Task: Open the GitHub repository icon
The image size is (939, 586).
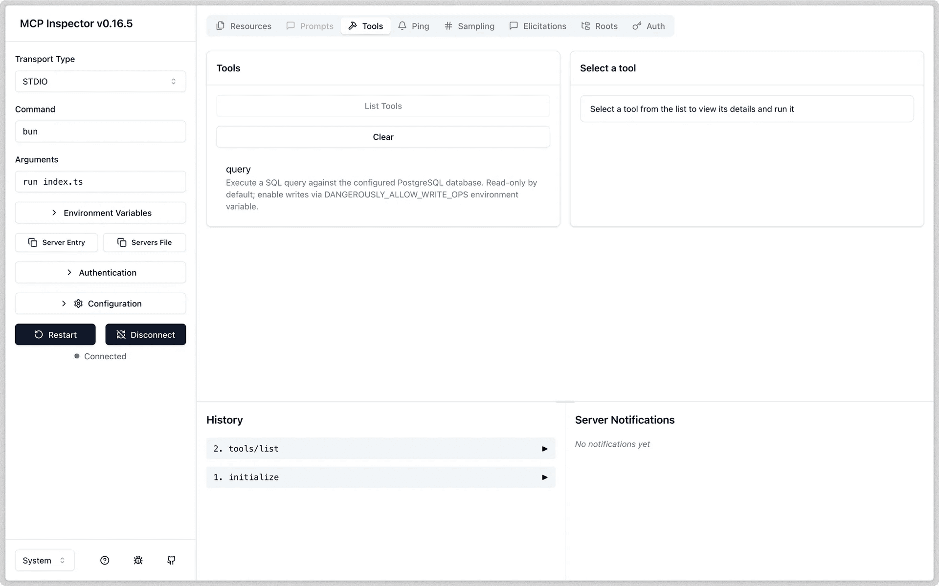Action: click(171, 560)
